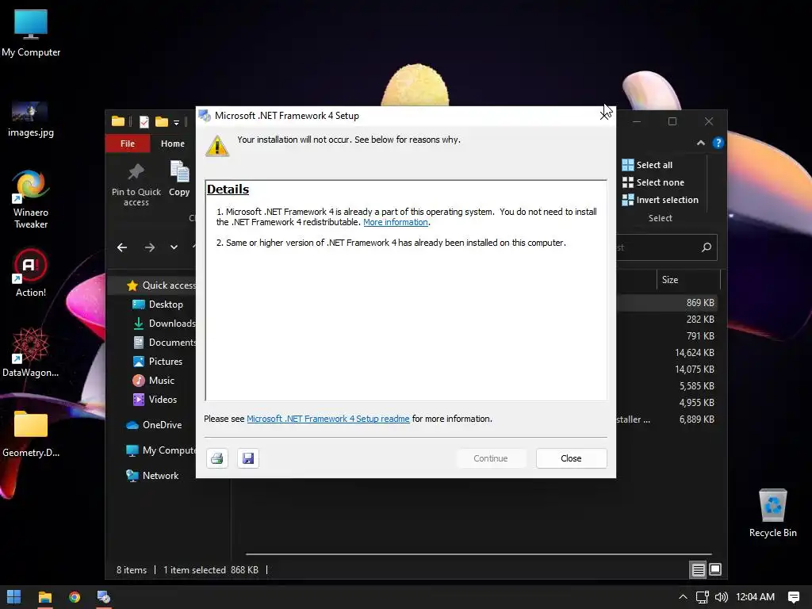Click Pin to Quick access in Explorer ribbon
Screen dimensions: 812x609
[x=136, y=186]
